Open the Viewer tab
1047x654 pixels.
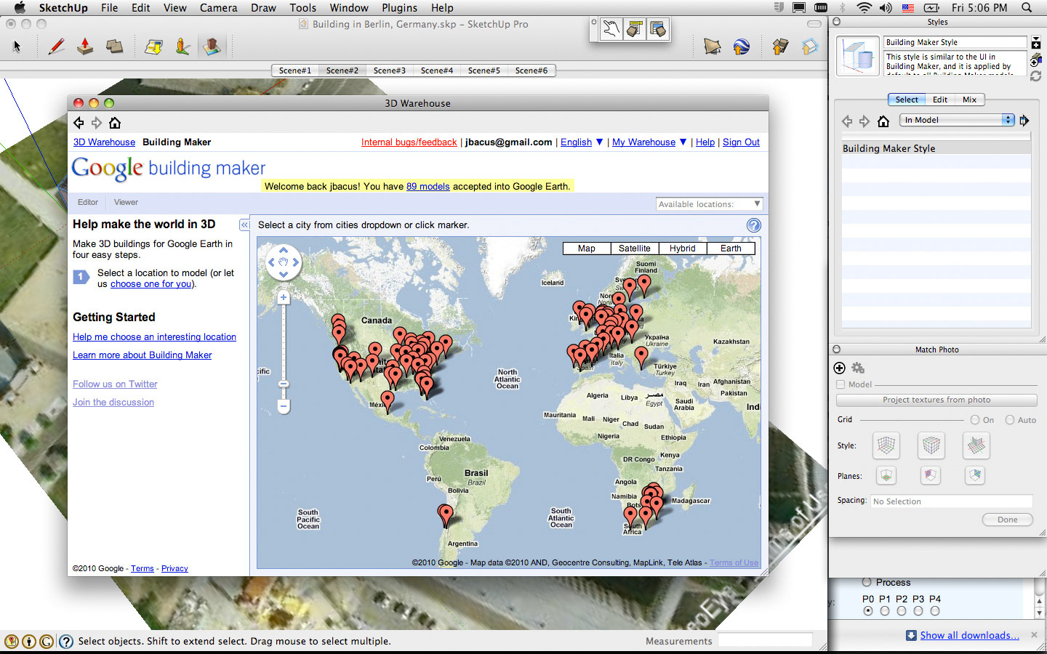(126, 203)
